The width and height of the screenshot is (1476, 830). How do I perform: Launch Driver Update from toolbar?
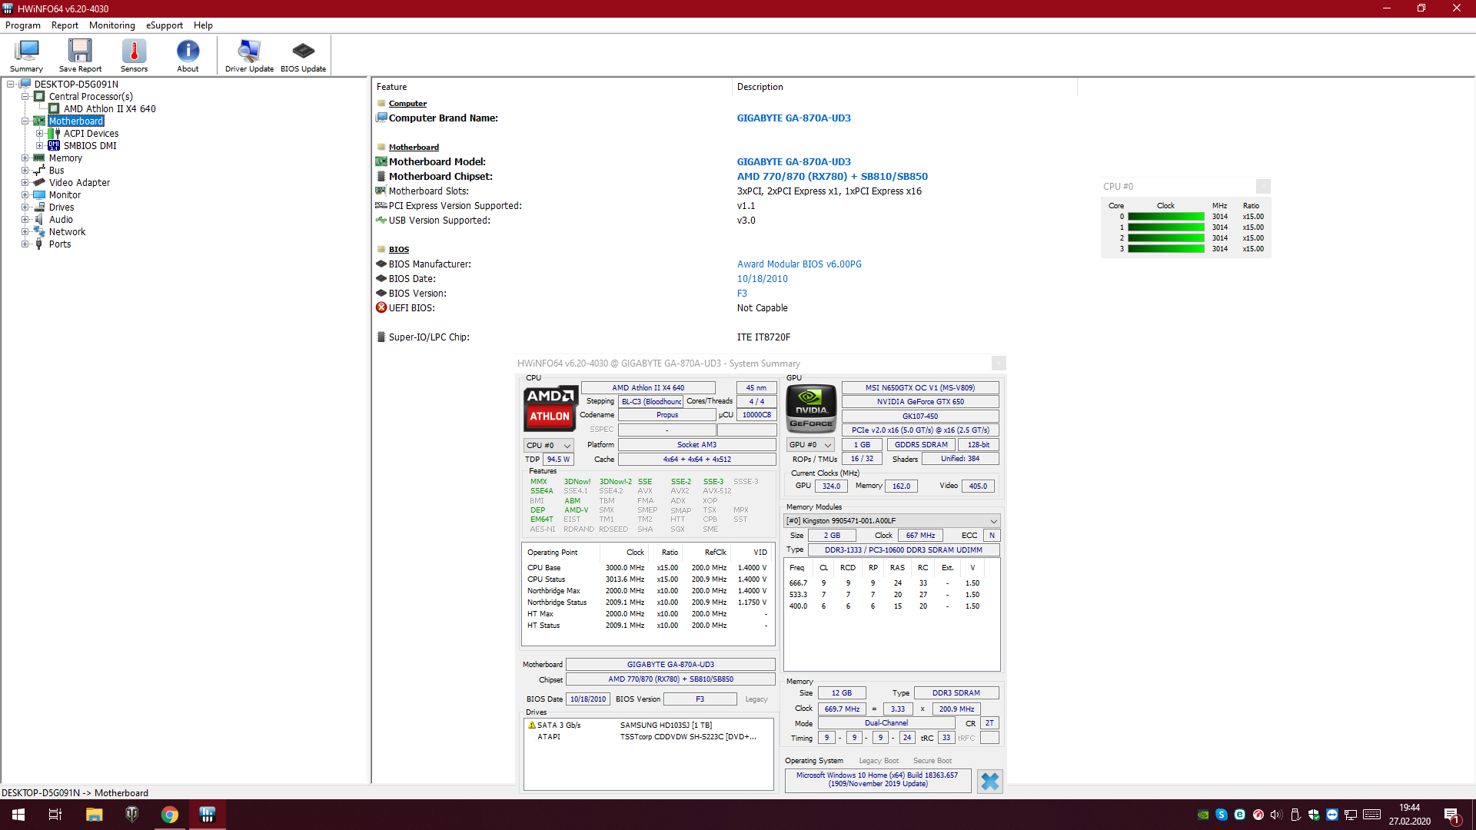point(249,55)
